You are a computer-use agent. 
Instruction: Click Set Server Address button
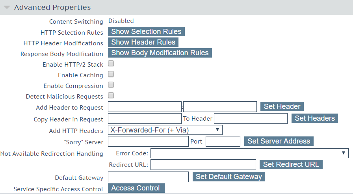pyautogui.click(x=279, y=141)
